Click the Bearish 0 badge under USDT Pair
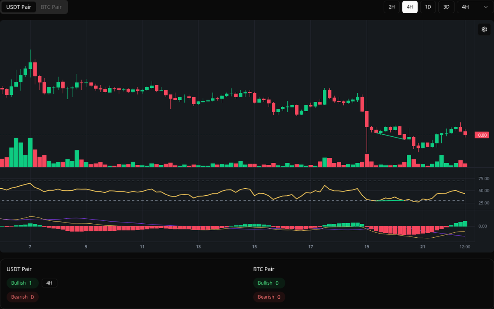This screenshot has height=309, width=494. (22, 297)
